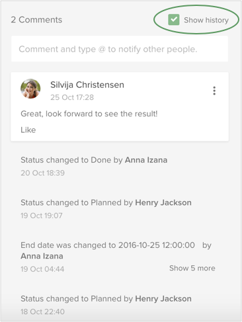Like Silvija Christensen's comment
The image size is (242, 322).
pyautogui.click(x=28, y=130)
